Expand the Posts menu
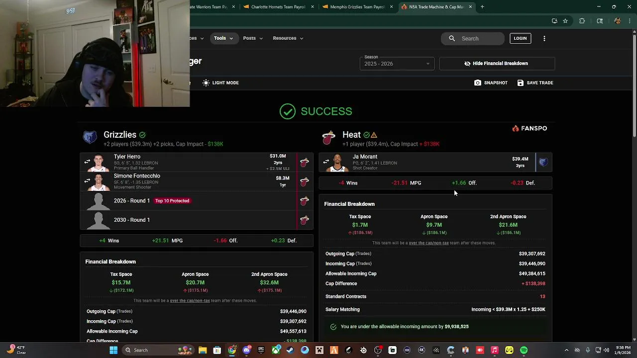The image size is (637, 358). (x=253, y=38)
